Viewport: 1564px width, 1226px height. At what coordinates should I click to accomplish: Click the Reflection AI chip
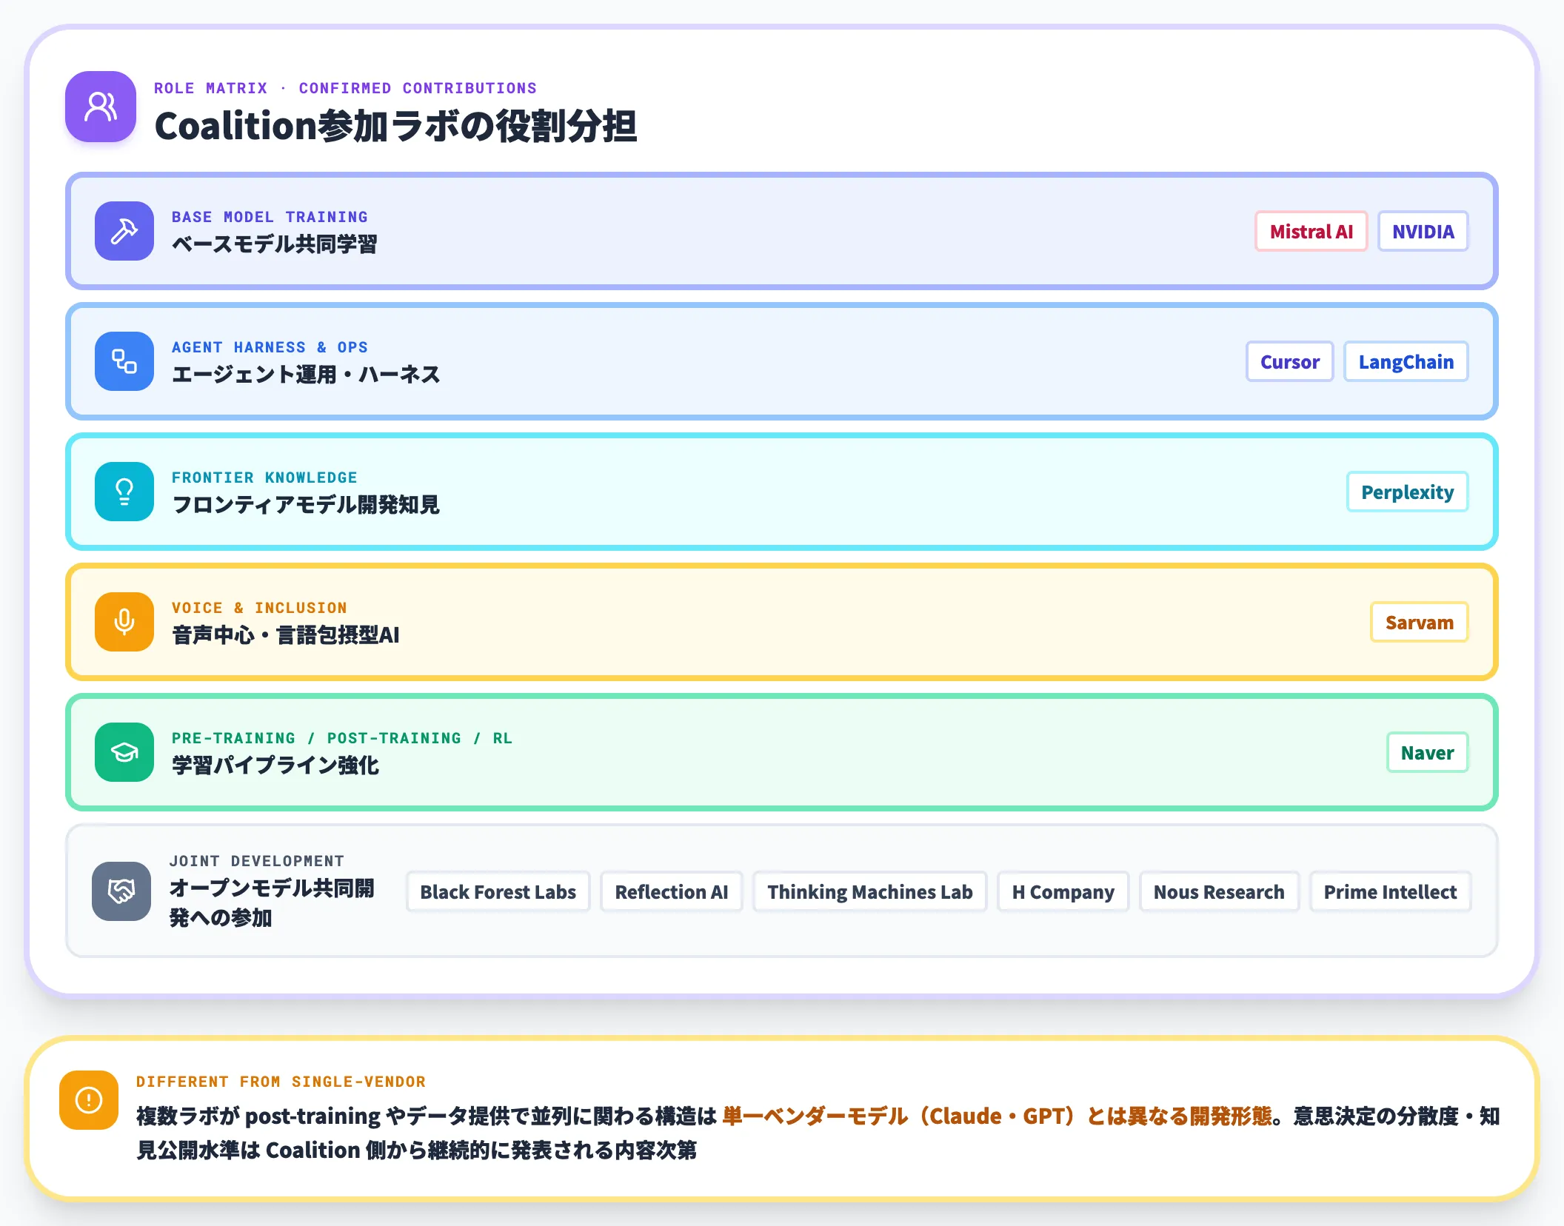(671, 892)
